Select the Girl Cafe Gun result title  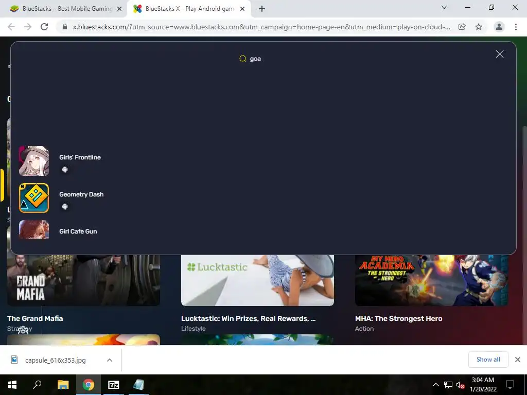pyautogui.click(x=78, y=231)
